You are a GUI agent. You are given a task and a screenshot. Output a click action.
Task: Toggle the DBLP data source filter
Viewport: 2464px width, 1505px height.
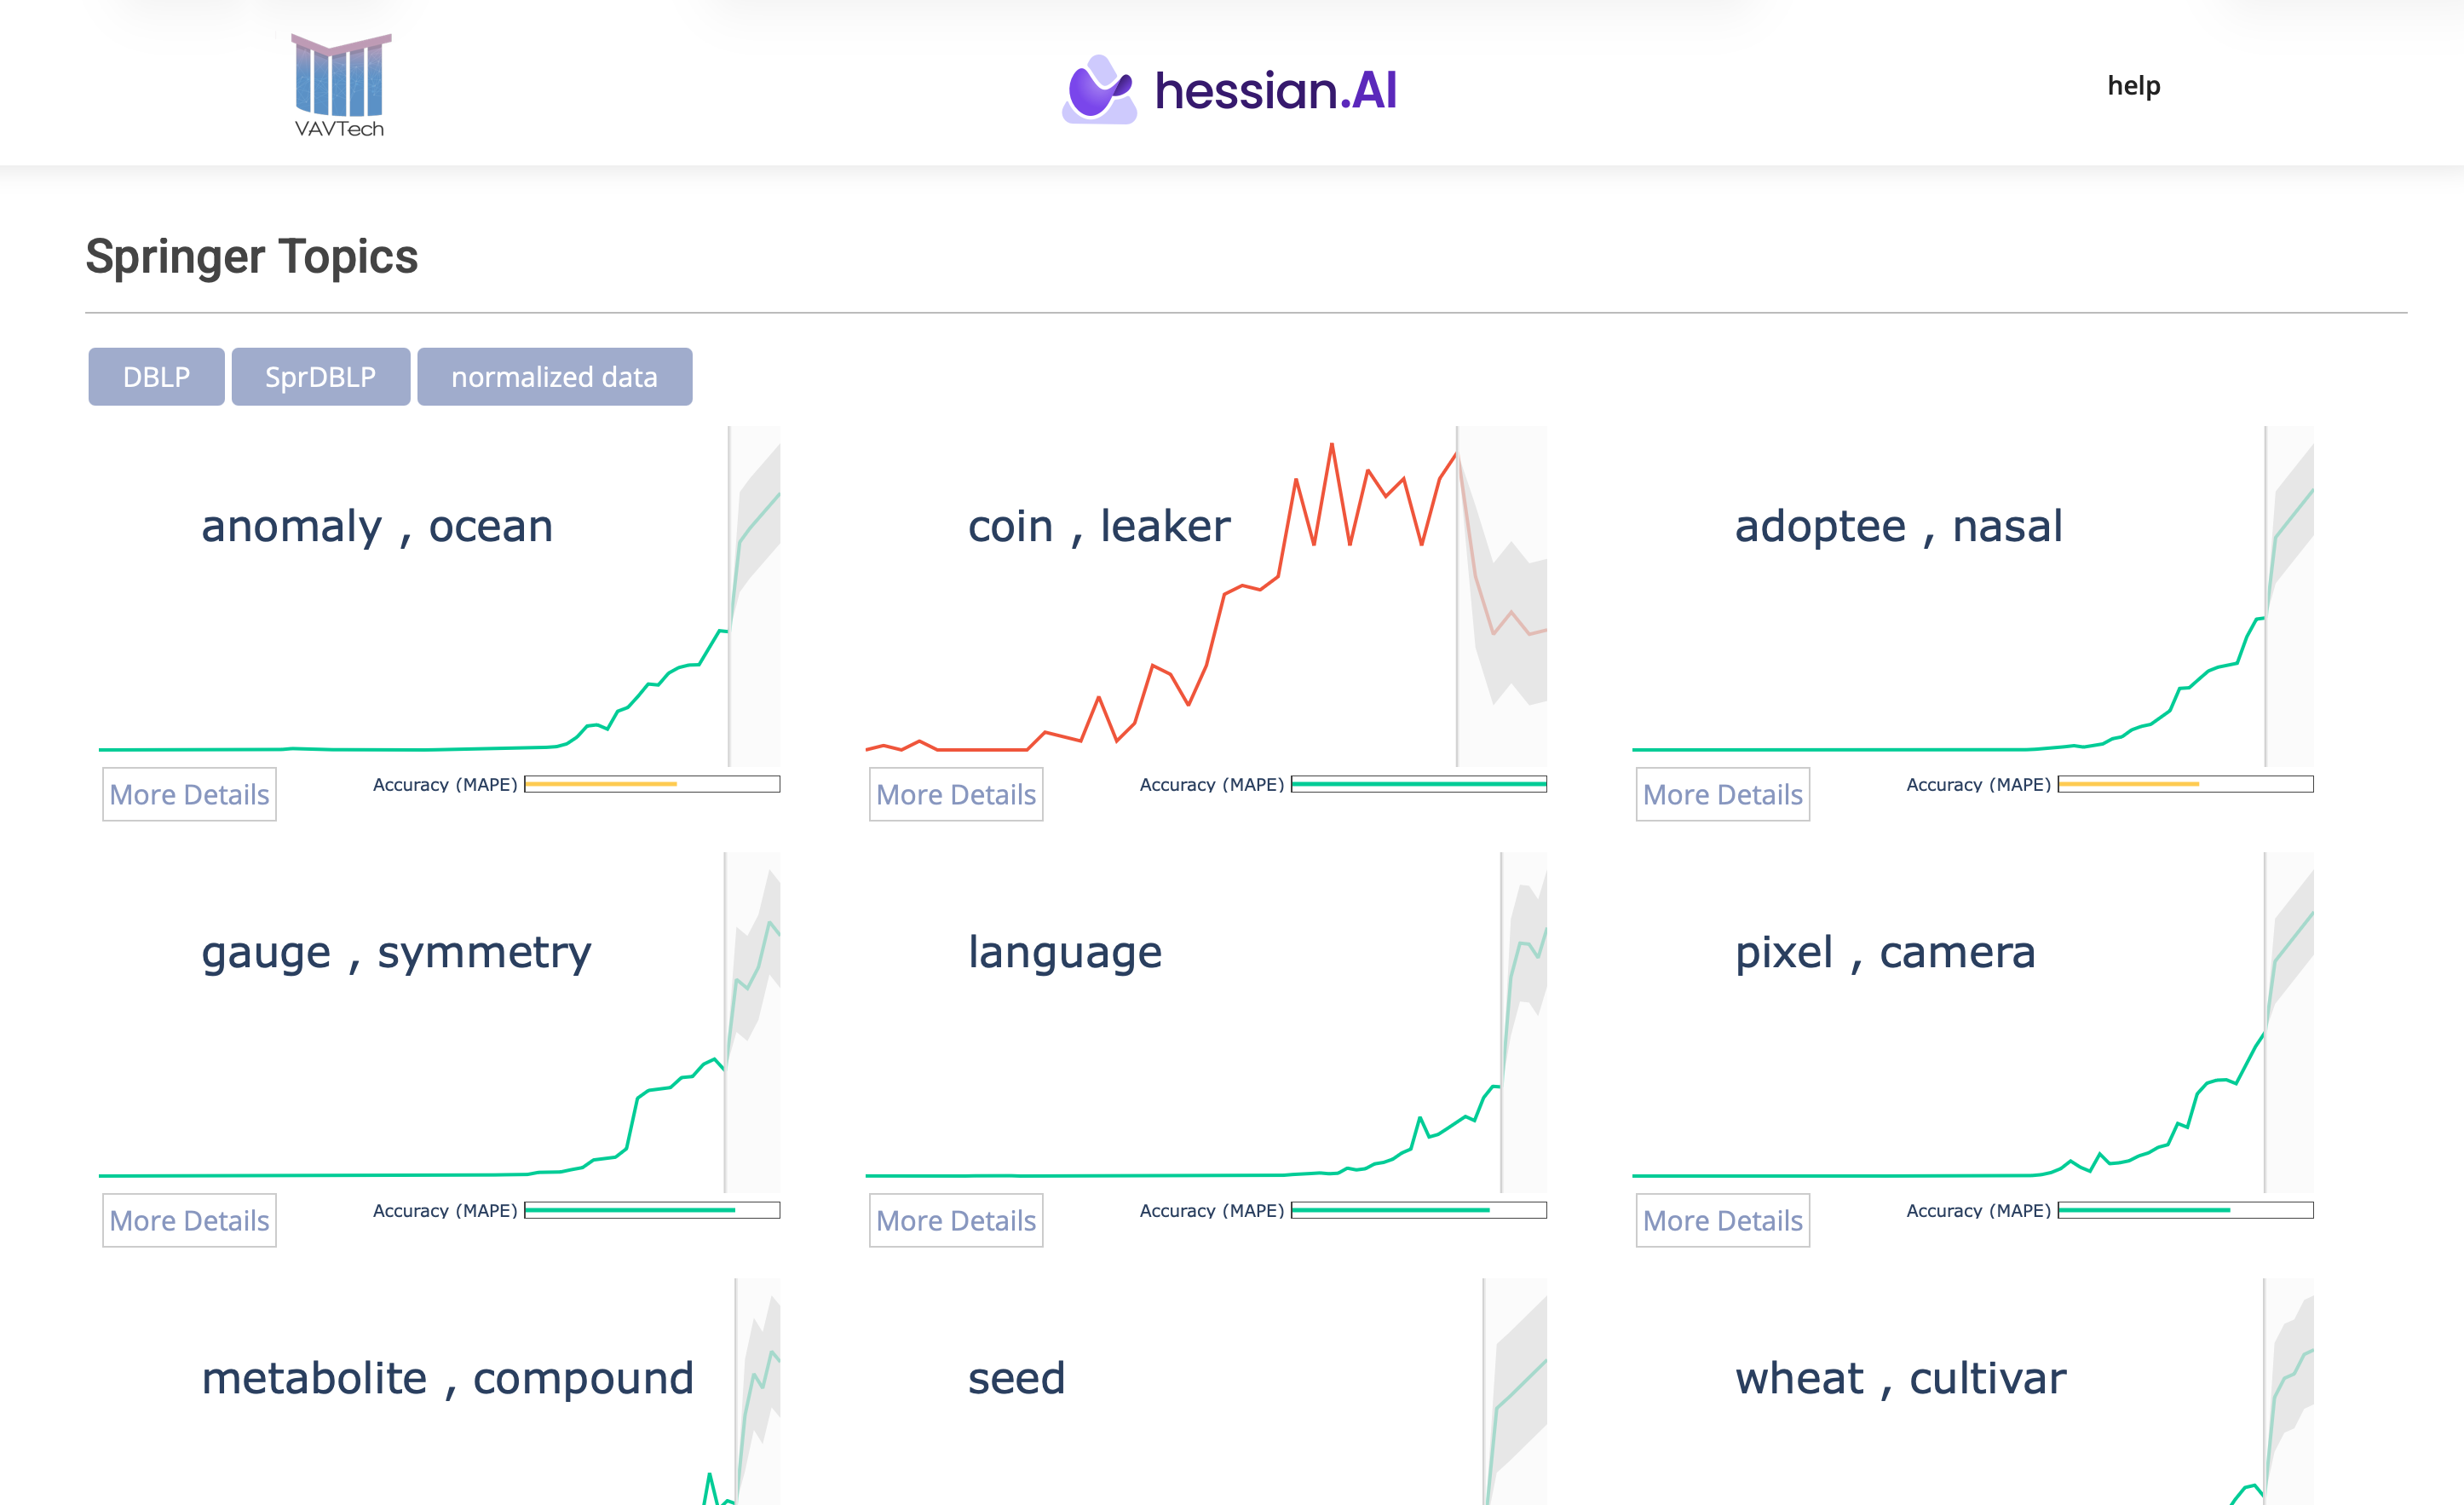155,377
